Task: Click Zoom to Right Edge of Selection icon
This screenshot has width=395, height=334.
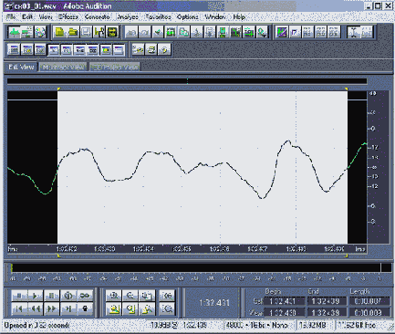Action: [x=147, y=308]
